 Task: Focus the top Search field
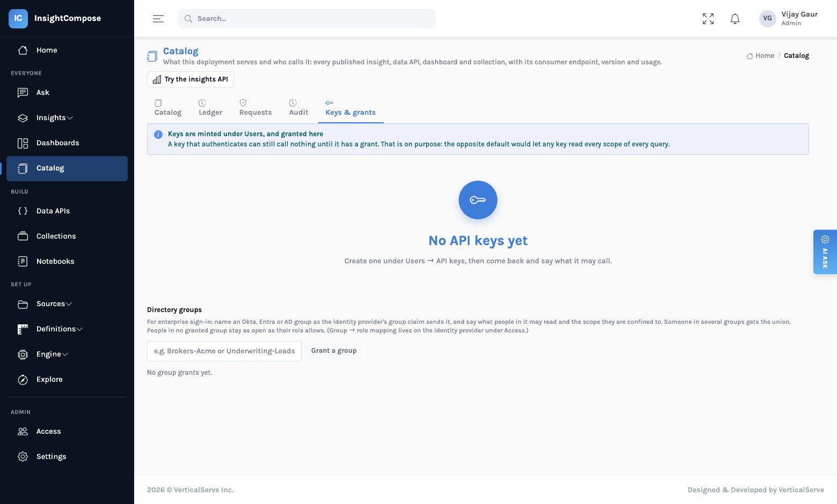(x=307, y=19)
